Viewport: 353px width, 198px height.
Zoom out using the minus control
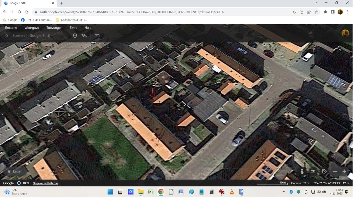click(x=335, y=171)
